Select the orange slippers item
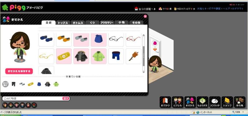 point(64,40)
